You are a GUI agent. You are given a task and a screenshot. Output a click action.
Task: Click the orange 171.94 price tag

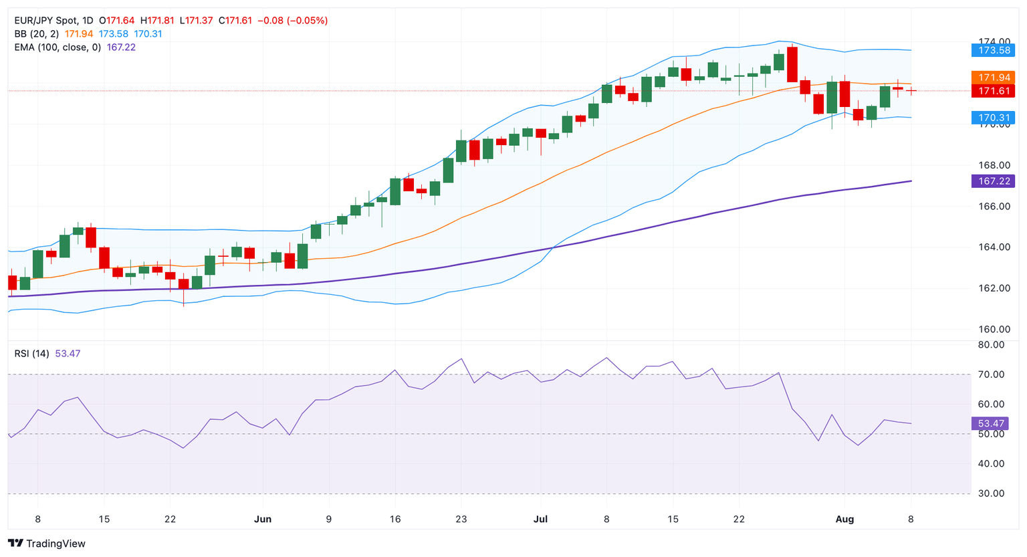pos(993,78)
